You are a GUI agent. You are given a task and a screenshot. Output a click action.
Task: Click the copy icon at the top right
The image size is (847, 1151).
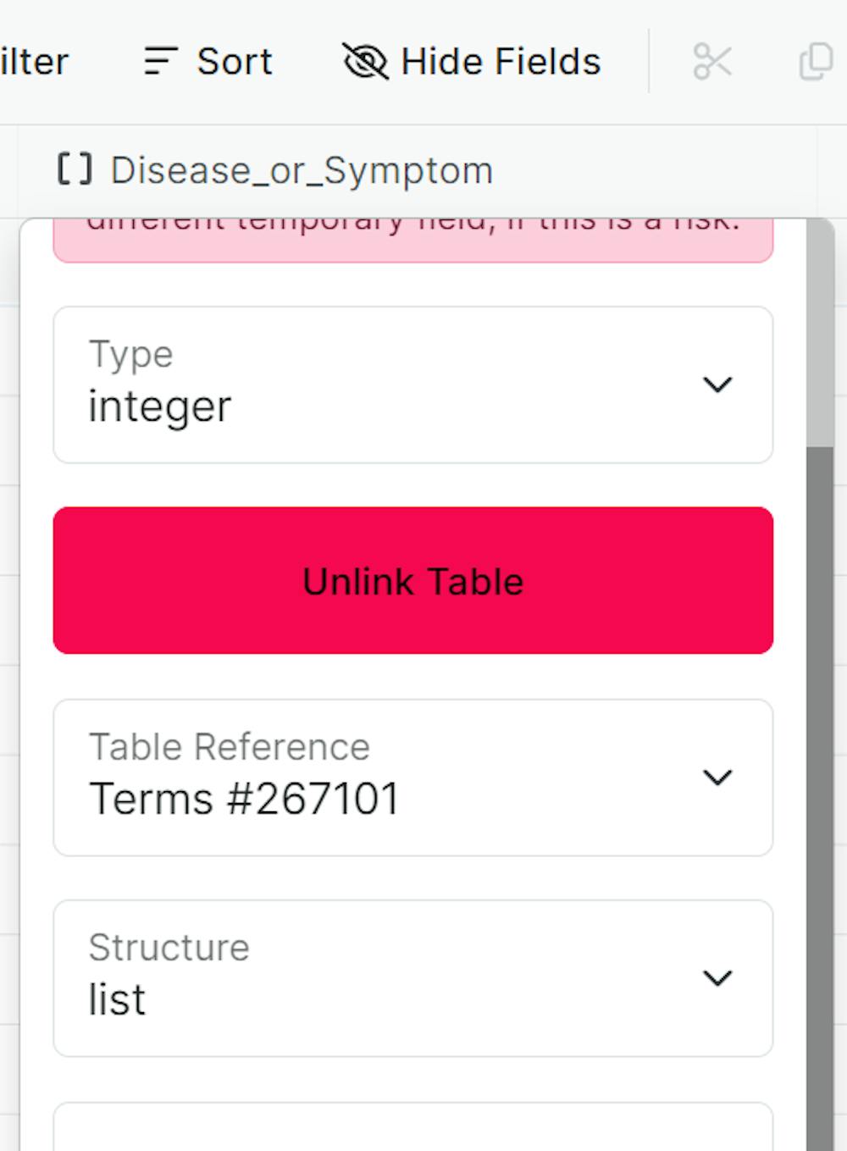(x=815, y=60)
